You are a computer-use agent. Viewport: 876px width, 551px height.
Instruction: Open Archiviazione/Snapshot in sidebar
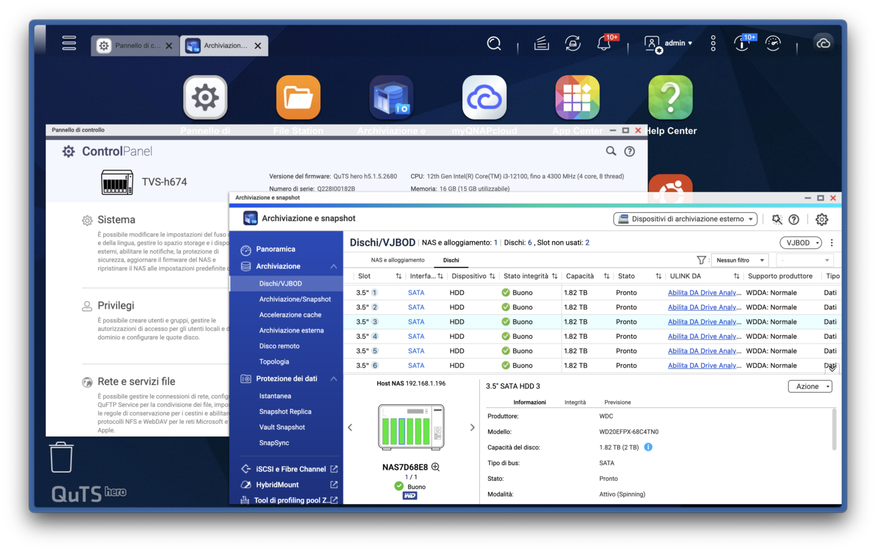(295, 299)
